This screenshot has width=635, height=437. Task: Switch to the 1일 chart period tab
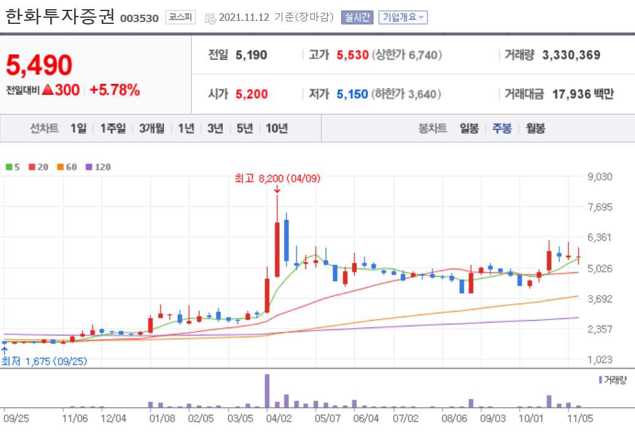coord(78,129)
